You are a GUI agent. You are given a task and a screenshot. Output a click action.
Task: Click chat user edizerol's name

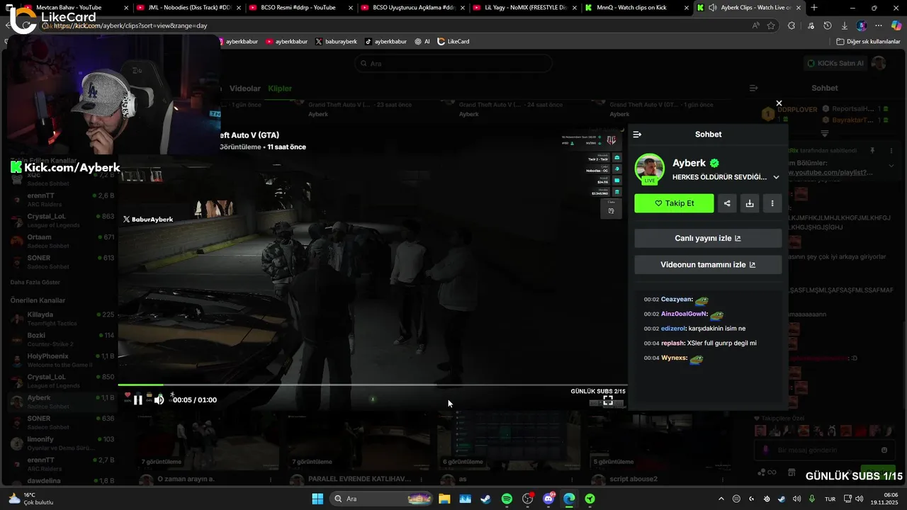pos(673,329)
